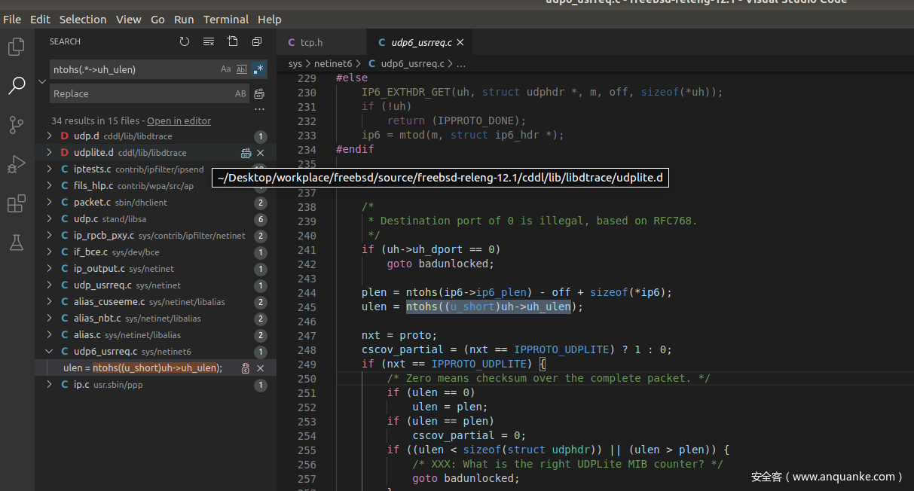Toggle Match Whole Word search option
The image size is (914, 491).
pyautogui.click(x=242, y=69)
